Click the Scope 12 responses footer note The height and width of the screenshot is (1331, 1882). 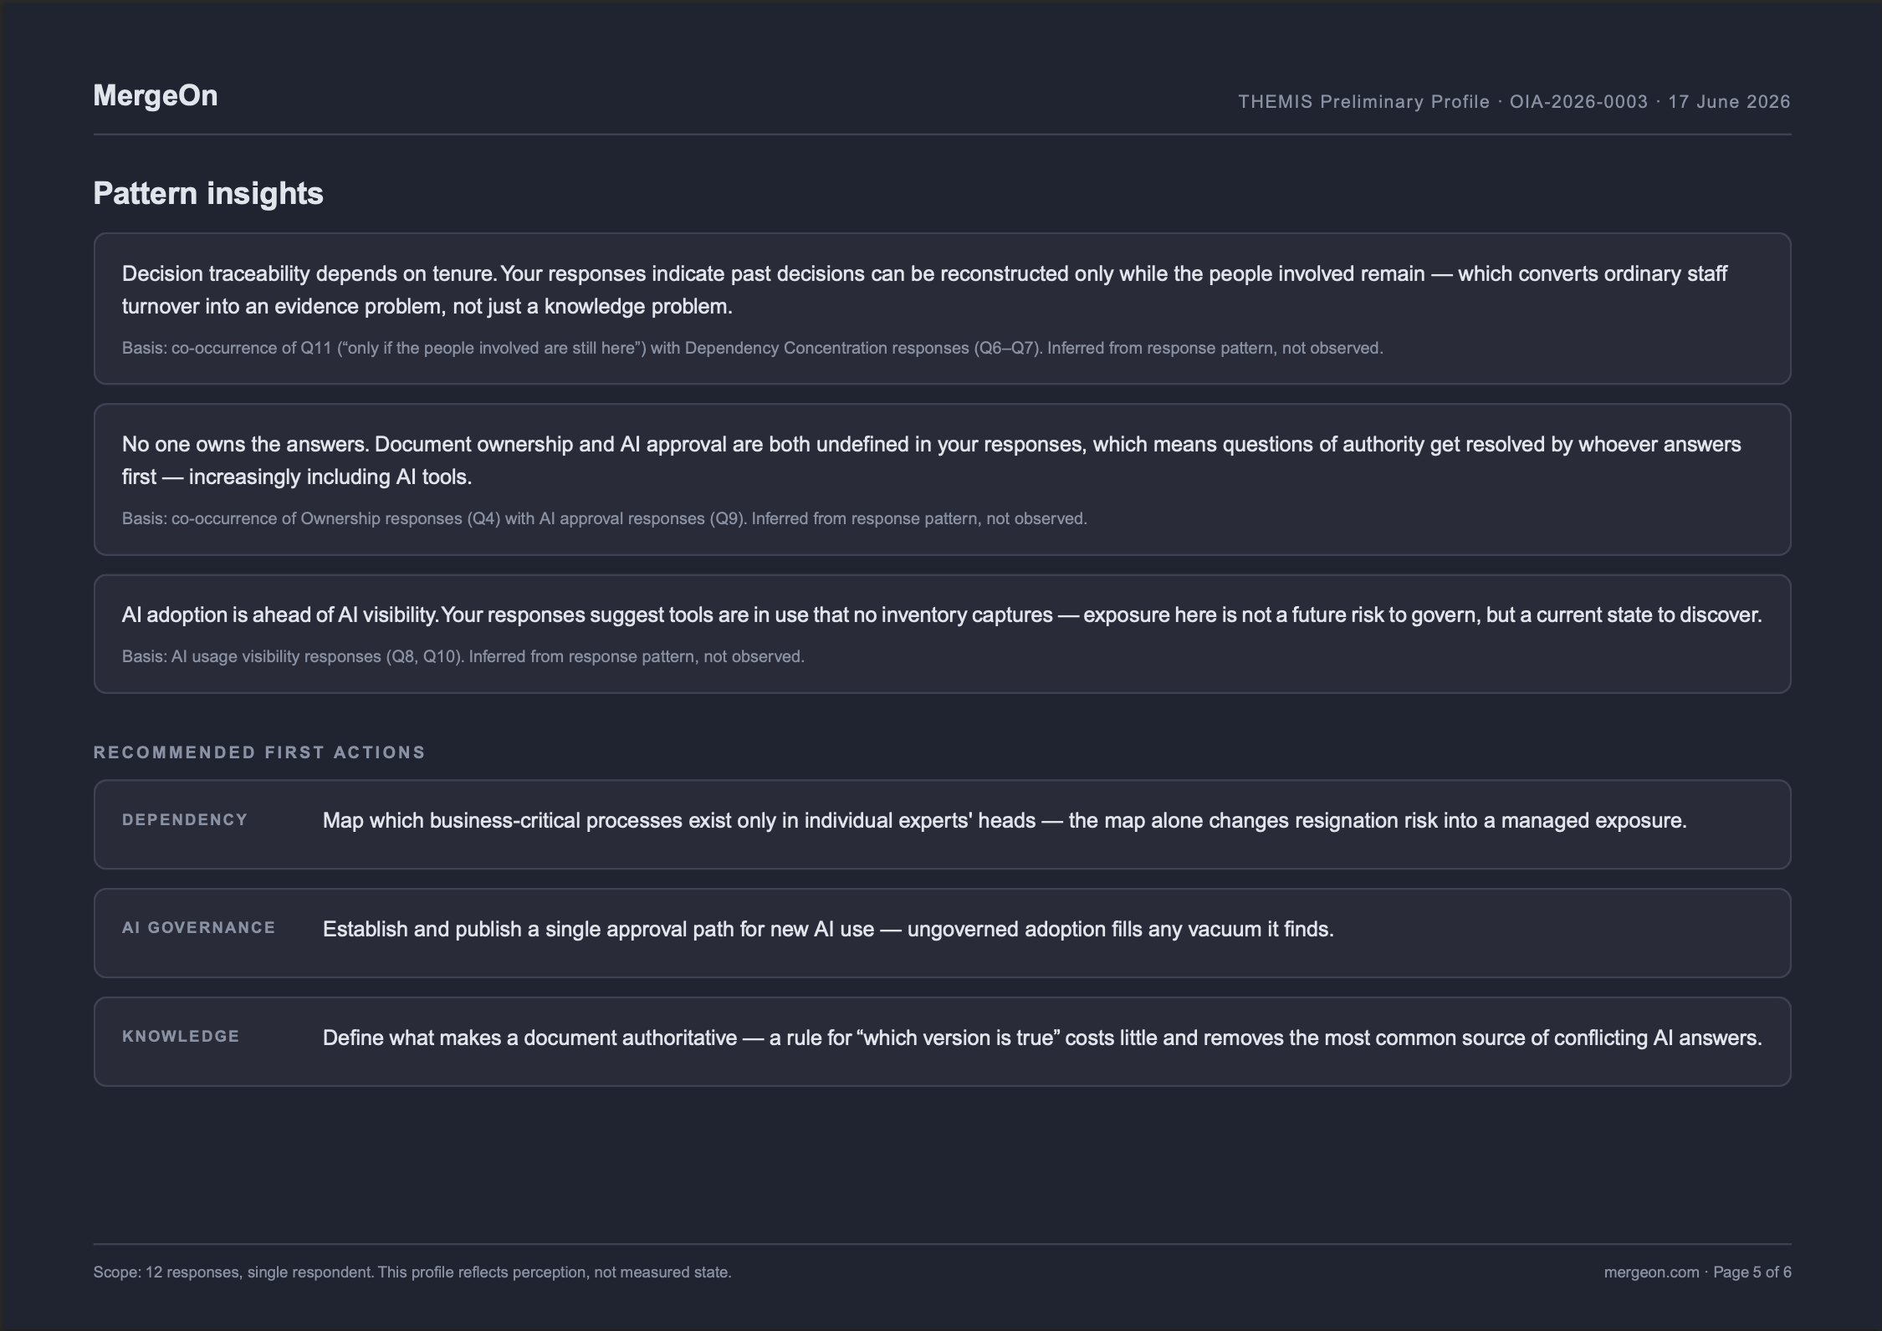(x=412, y=1272)
